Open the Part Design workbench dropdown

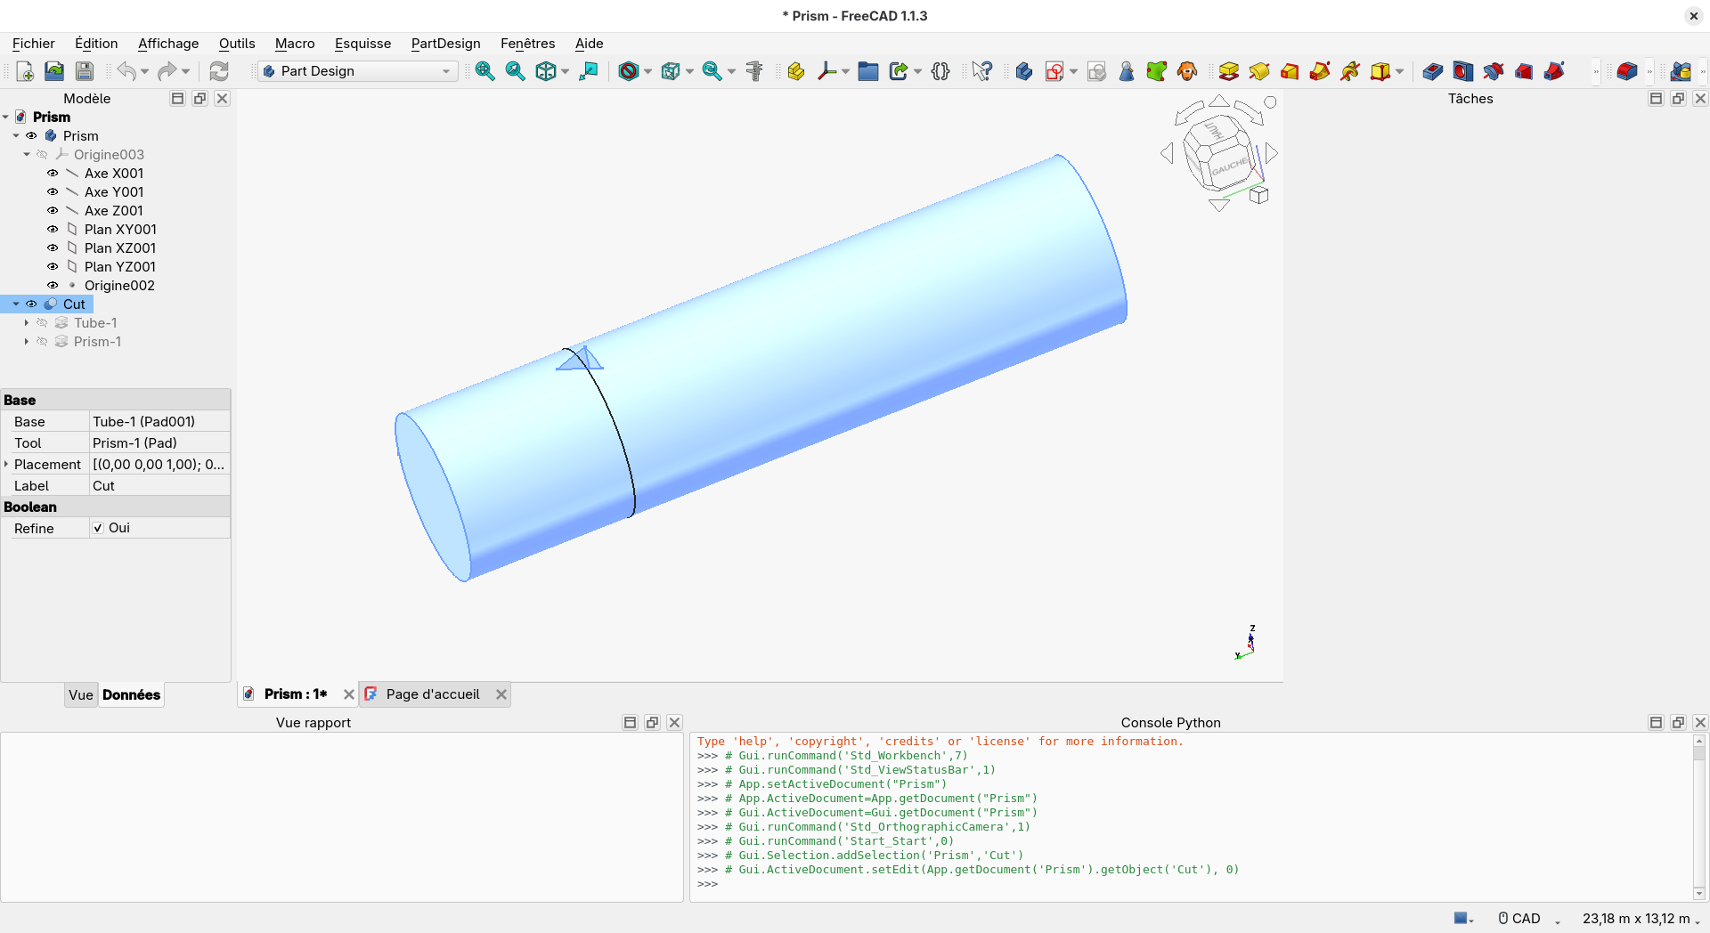pos(358,71)
